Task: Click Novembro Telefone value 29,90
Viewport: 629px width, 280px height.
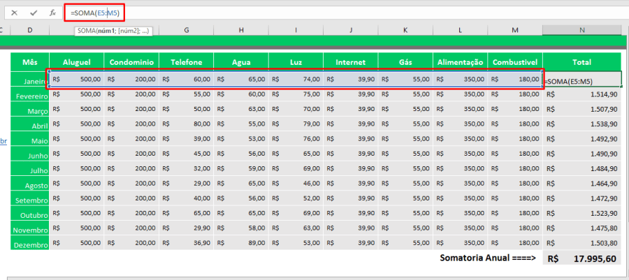Action: pos(187,228)
